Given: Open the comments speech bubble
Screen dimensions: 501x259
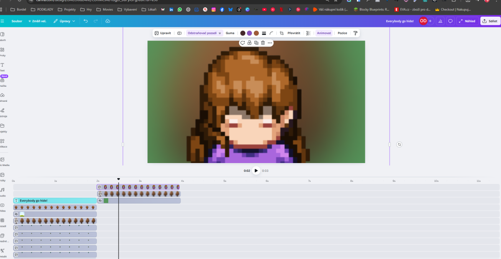Looking at the screenshot, I should pos(450,21).
